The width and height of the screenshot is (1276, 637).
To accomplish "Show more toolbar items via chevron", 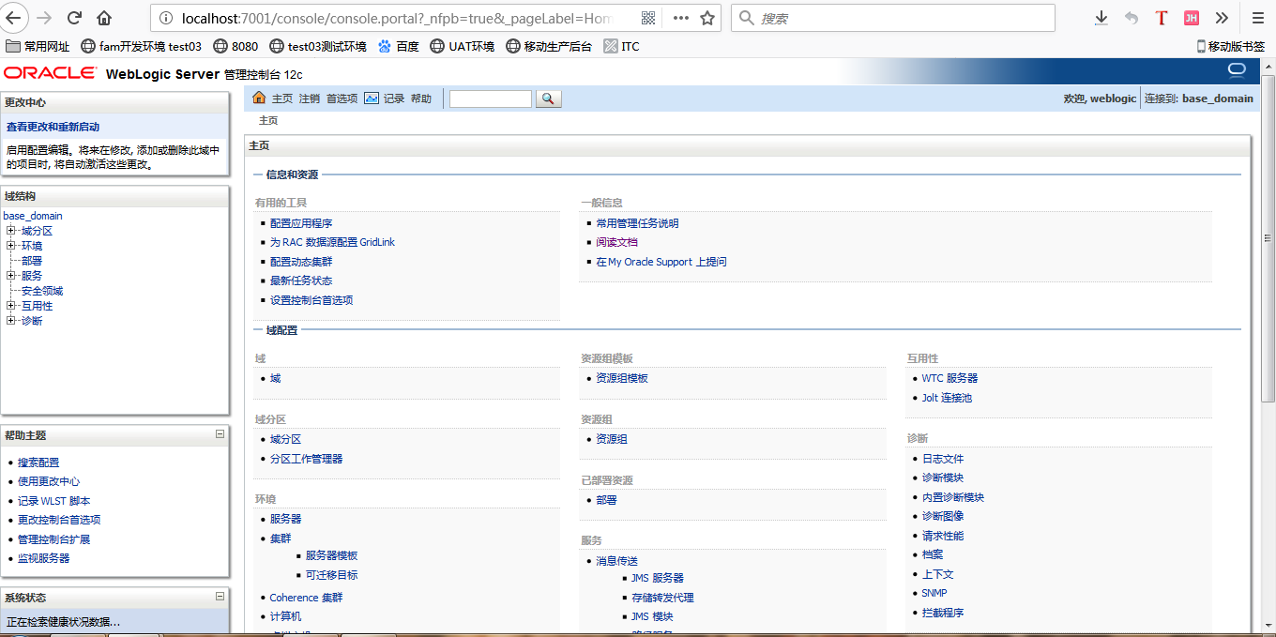I will point(1222,18).
